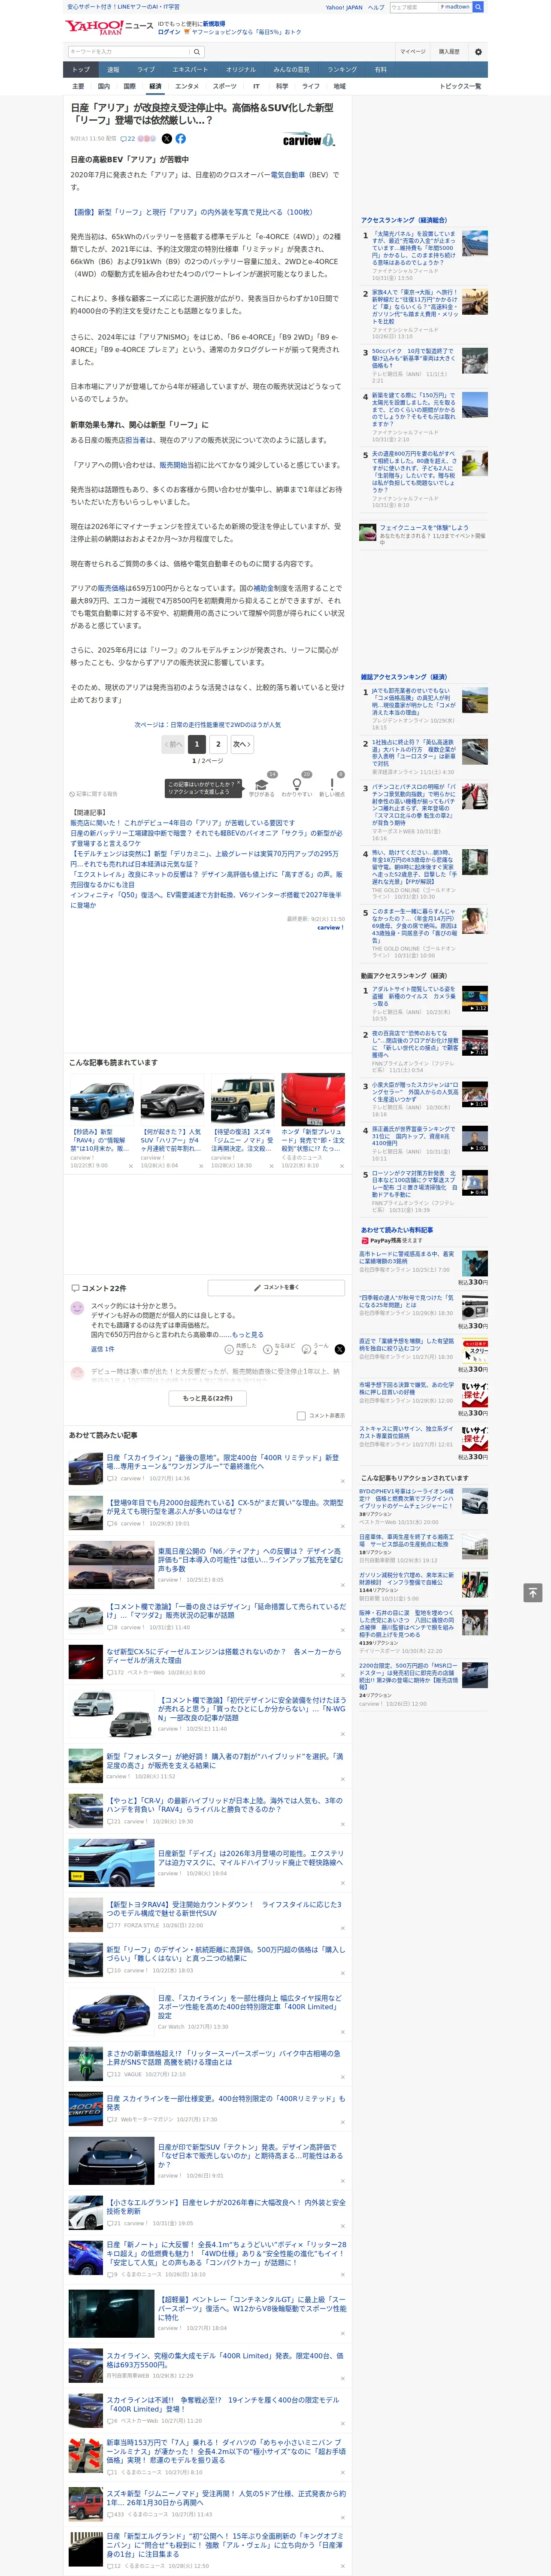Open the ランキング tab
This screenshot has height=2576, width=551.
coord(343,70)
